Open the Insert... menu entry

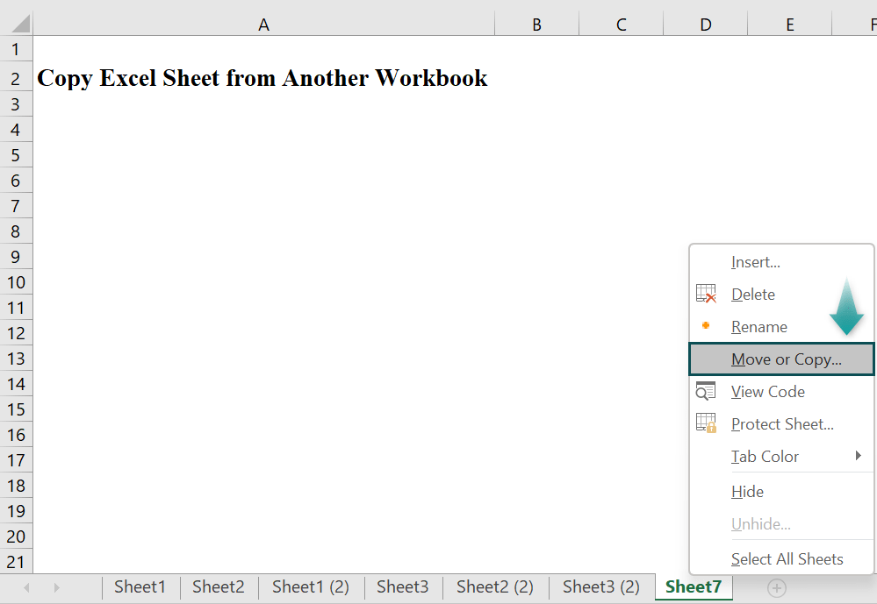(755, 261)
